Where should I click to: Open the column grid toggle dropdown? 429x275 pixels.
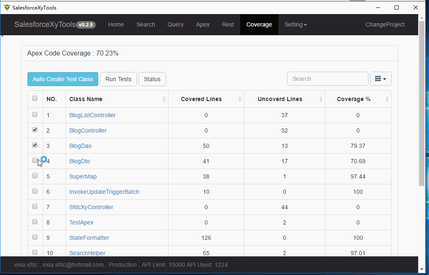[x=380, y=79]
